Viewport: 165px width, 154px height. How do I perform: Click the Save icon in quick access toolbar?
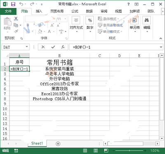pos(13,4)
